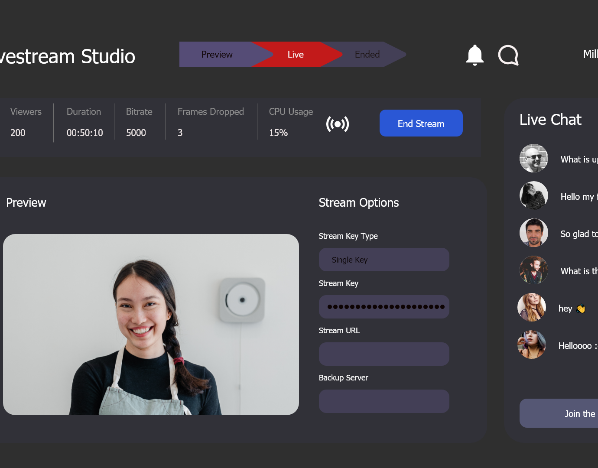Screen dimensions: 598x468
Task: Select the Live stage step
Action: 296,55
